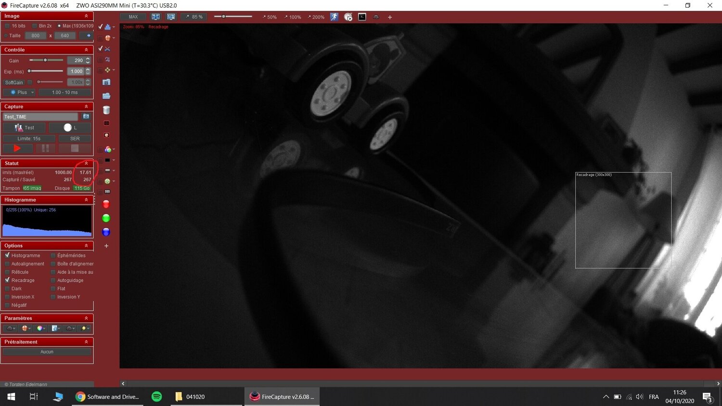The height and width of the screenshot is (406, 722).
Task: Collapse the Paramètres panel
Action: [x=87, y=318]
